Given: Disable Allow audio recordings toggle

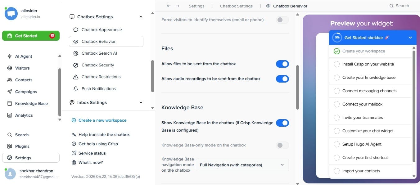Looking at the screenshot, I should 282,79.
